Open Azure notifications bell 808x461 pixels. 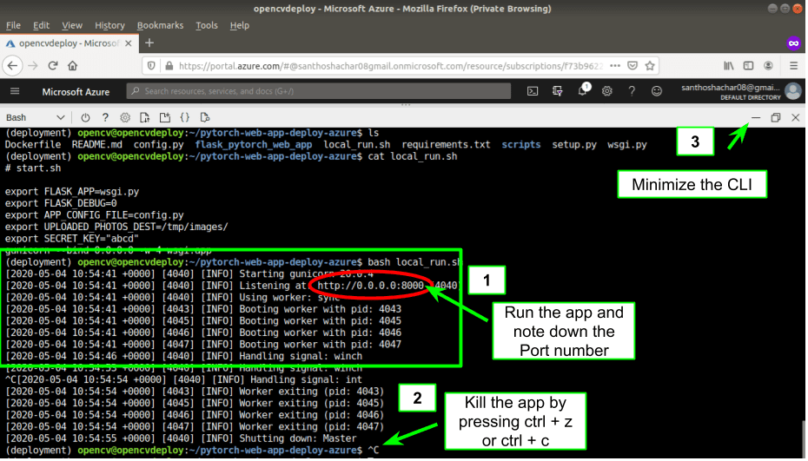582,91
